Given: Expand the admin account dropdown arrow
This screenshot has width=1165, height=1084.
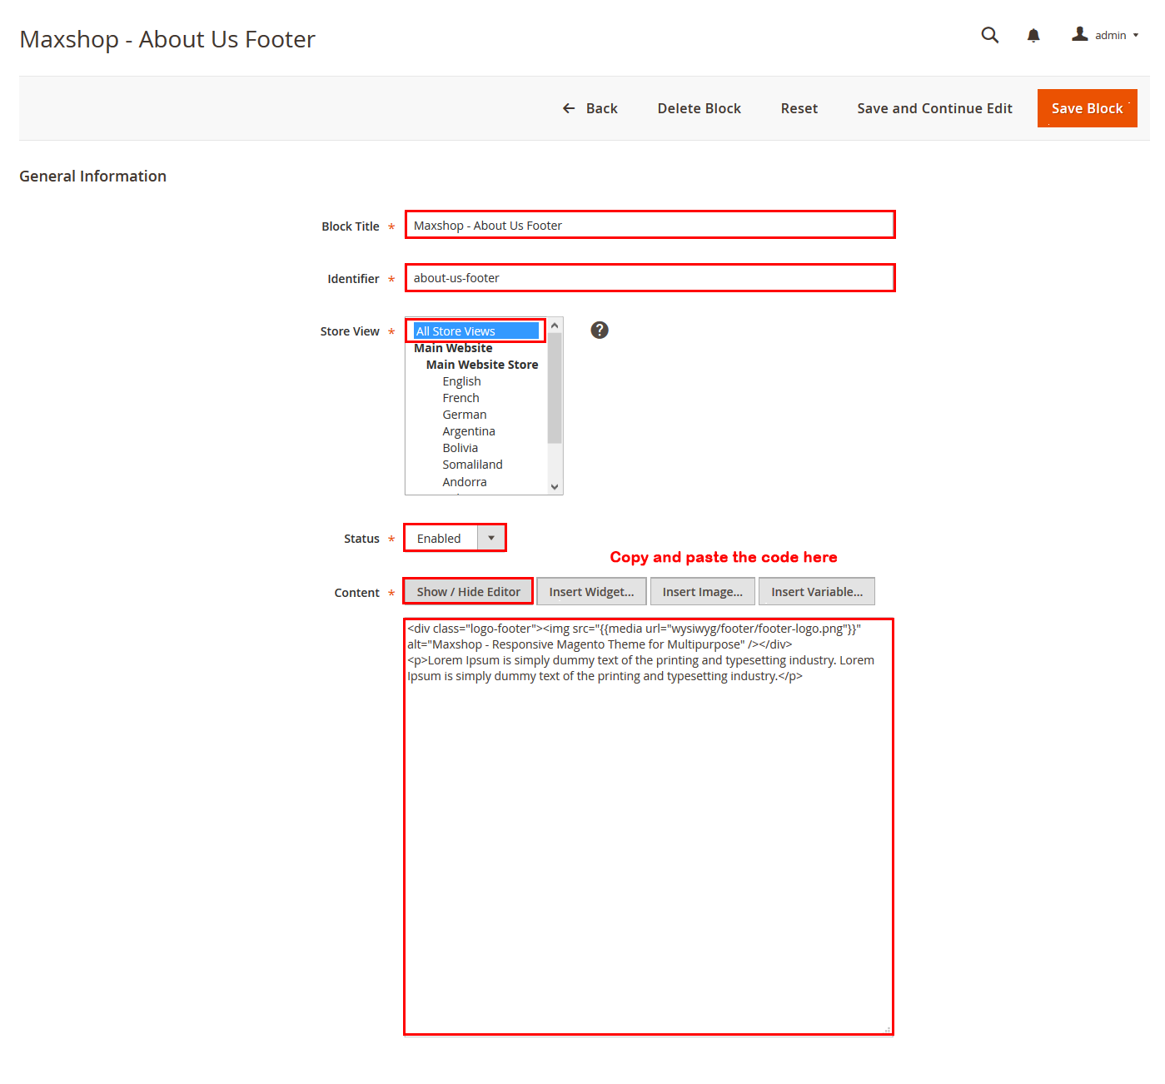Looking at the screenshot, I should pyautogui.click(x=1136, y=35).
